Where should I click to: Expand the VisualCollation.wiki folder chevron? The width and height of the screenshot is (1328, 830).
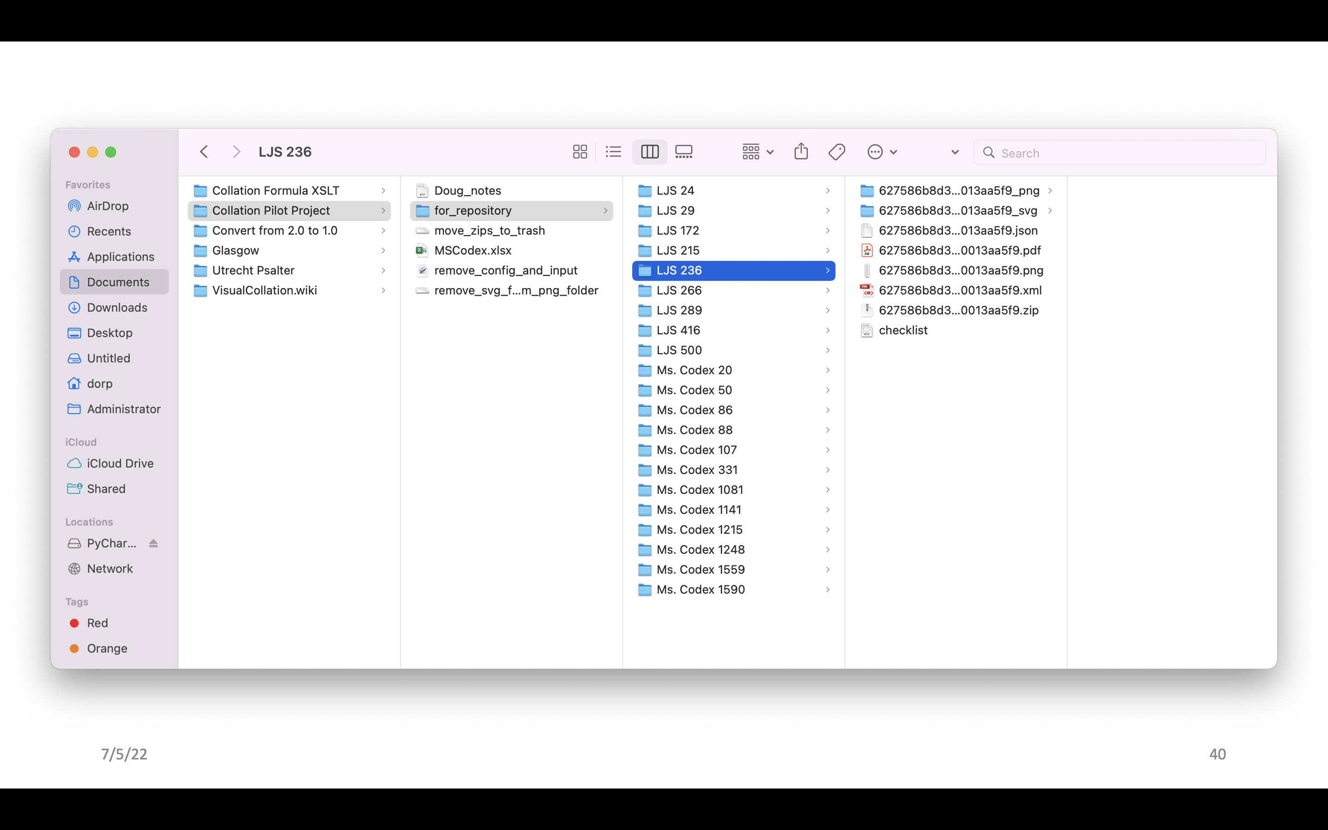(383, 290)
